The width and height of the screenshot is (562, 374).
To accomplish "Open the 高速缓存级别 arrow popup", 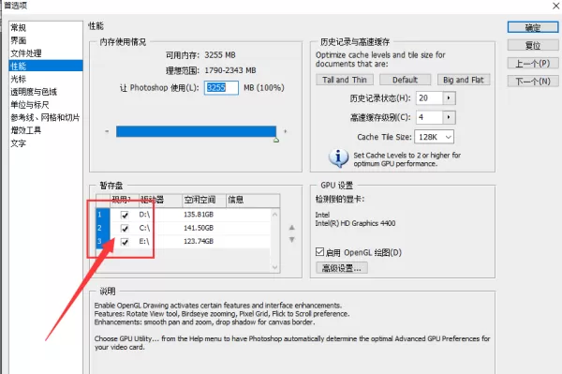I will click(x=449, y=117).
